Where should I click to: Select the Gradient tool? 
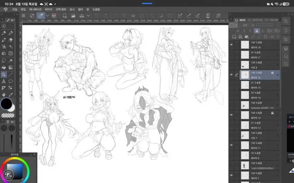[x=11, y=68]
